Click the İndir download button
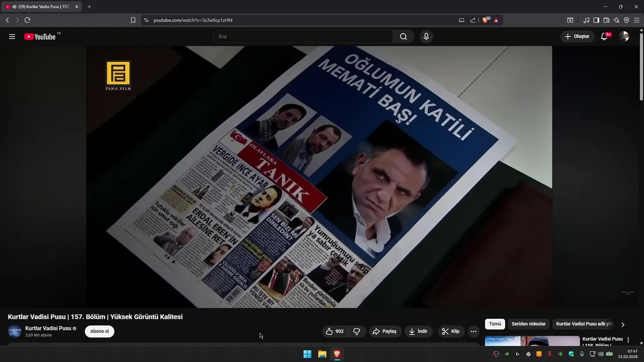 click(418, 331)
